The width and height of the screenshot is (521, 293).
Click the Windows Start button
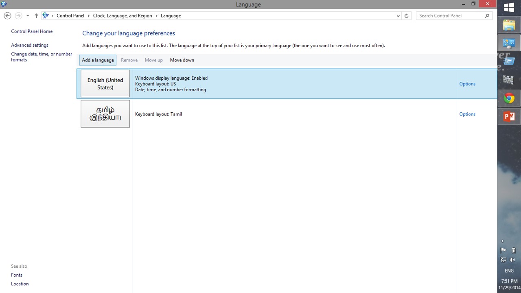[x=509, y=7]
